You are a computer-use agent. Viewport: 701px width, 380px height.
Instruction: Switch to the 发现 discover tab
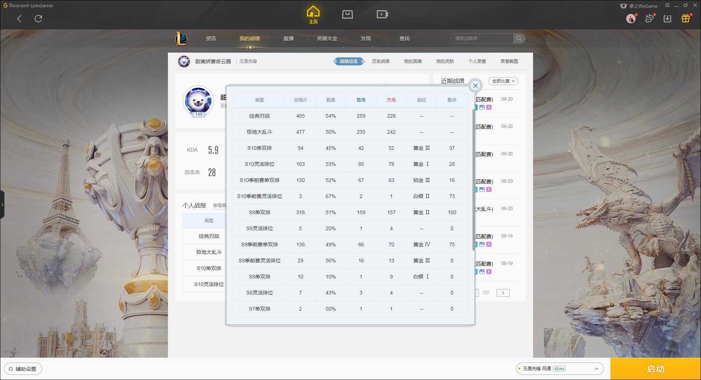pos(366,38)
